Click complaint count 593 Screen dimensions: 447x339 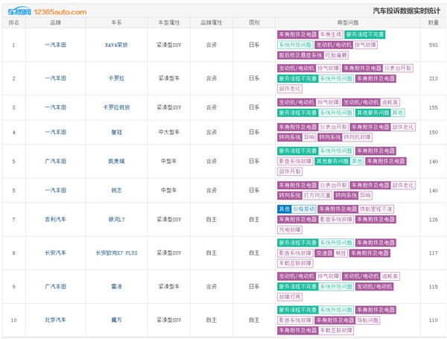point(434,45)
